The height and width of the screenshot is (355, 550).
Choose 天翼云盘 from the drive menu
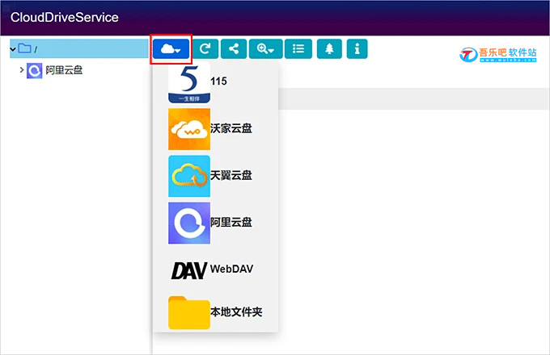click(231, 175)
